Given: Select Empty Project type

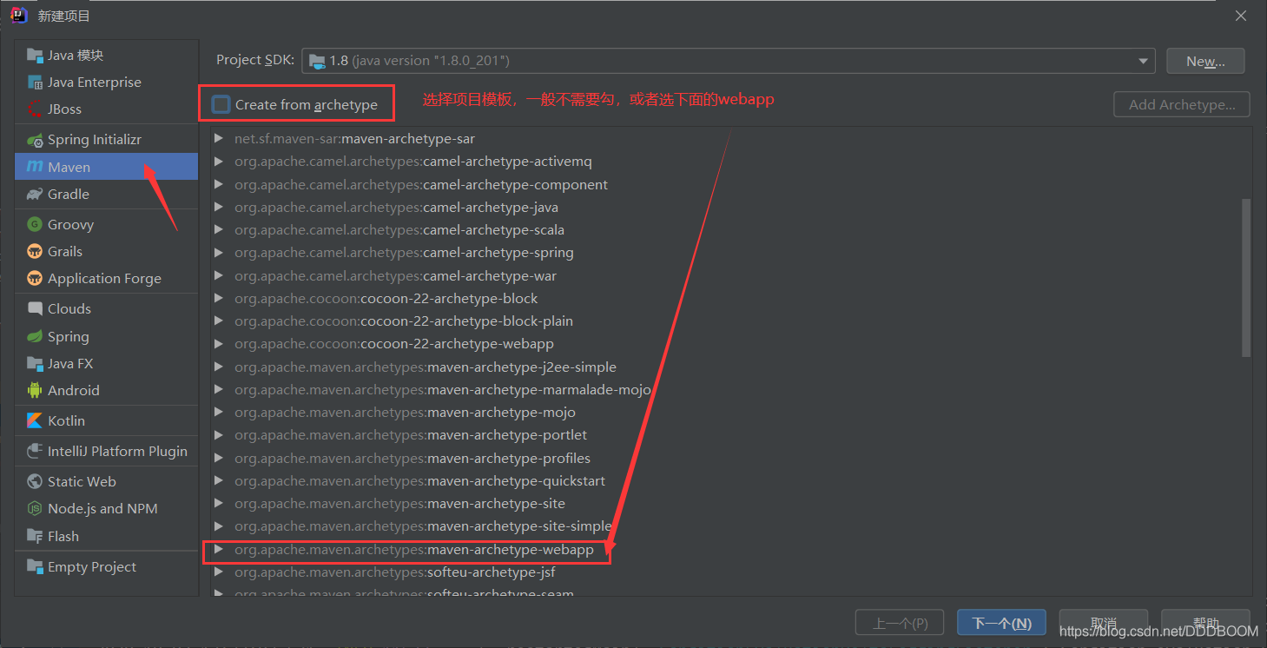Looking at the screenshot, I should (107, 567).
